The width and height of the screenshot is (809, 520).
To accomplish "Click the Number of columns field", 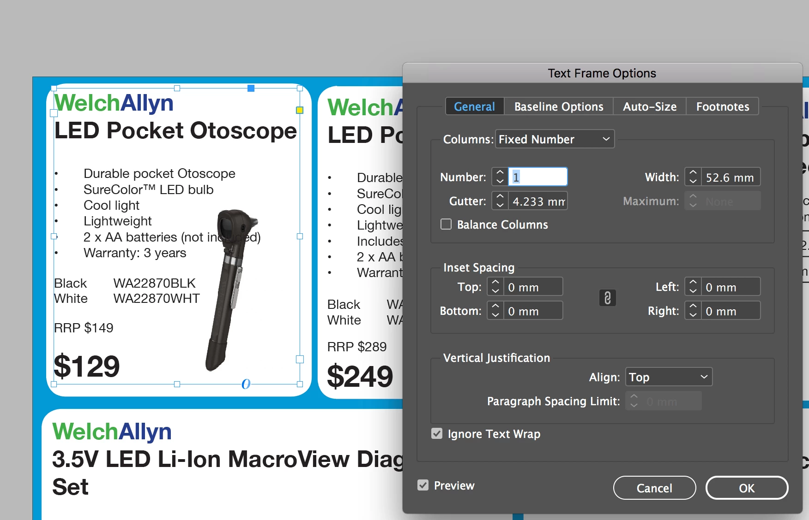I will coord(537,177).
